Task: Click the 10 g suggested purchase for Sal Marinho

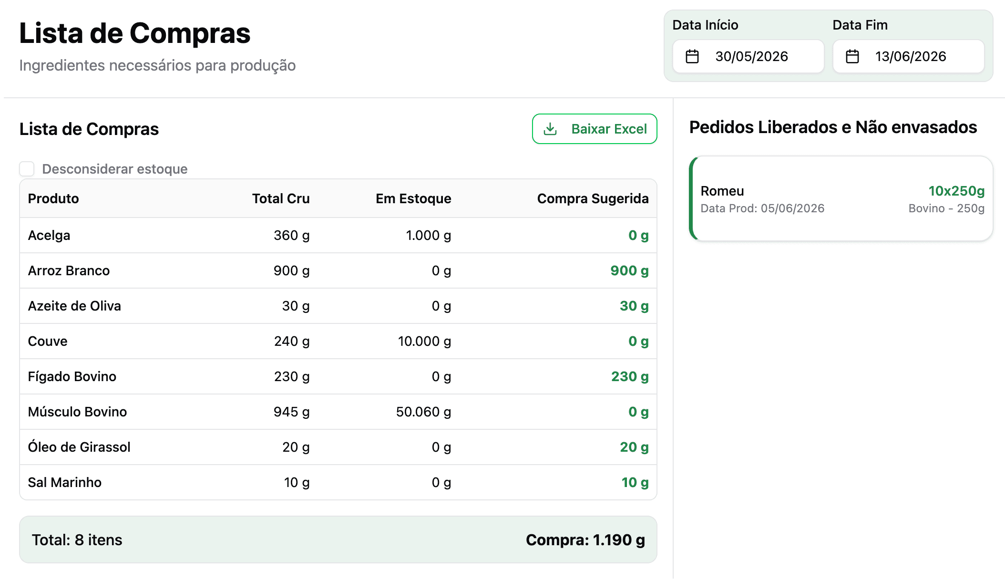Action: pos(635,482)
